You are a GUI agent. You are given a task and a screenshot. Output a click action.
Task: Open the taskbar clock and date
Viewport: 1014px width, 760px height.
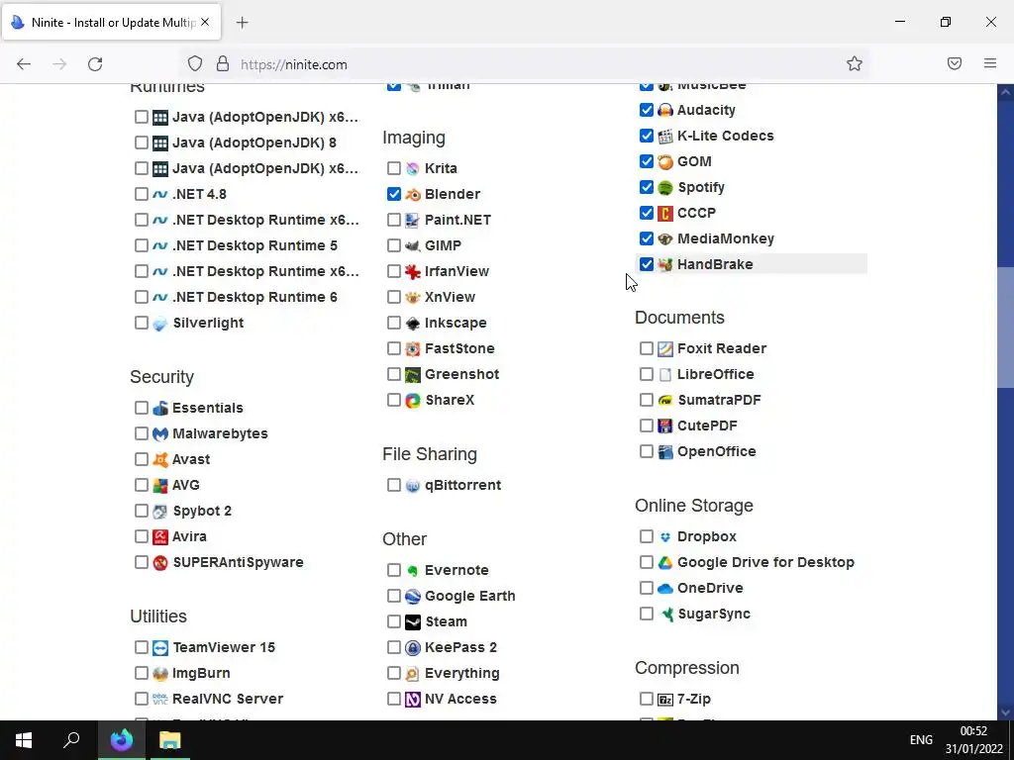(x=974, y=740)
